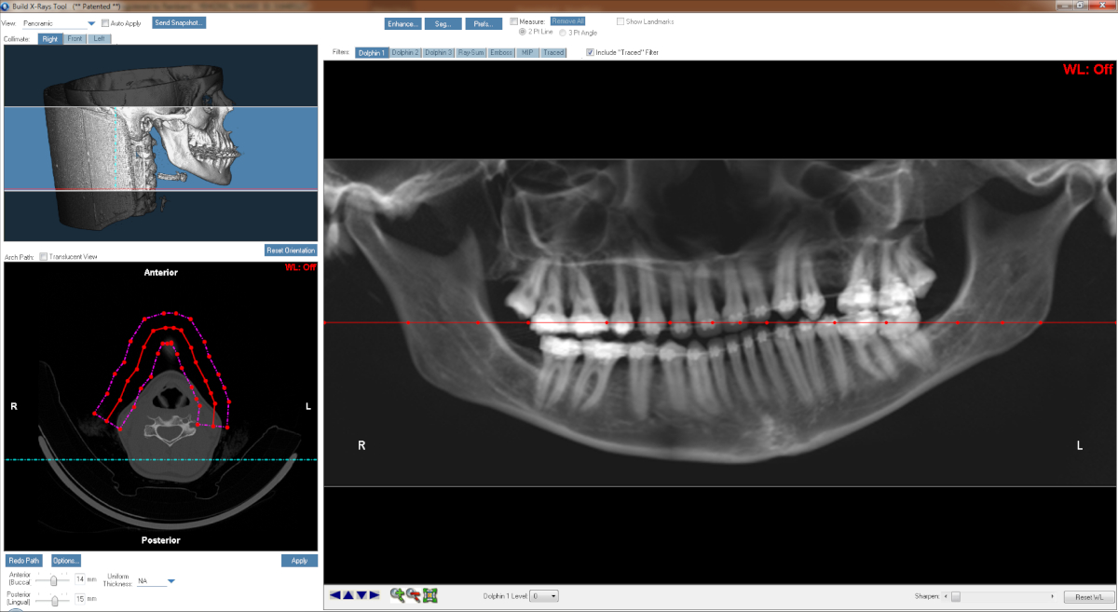Click the Apply button
Viewport: 1118px width, 612px height.
click(x=299, y=561)
